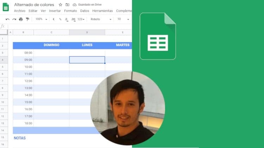Click the MARTES header cell
The width and height of the screenshot is (264, 148).
click(x=119, y=46)
